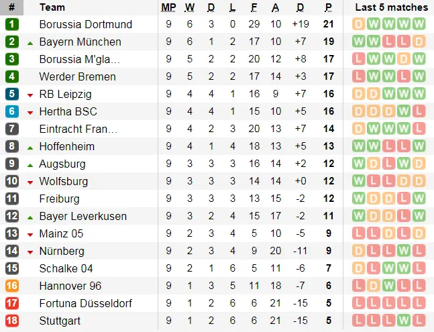Open the Werder Bremen team link
This screenshot has width=434, height=332.
coord(77,76)
